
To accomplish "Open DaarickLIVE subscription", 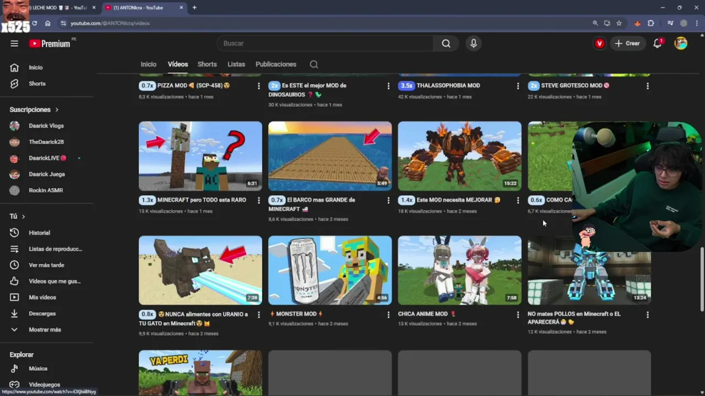I will coord(47,158).
